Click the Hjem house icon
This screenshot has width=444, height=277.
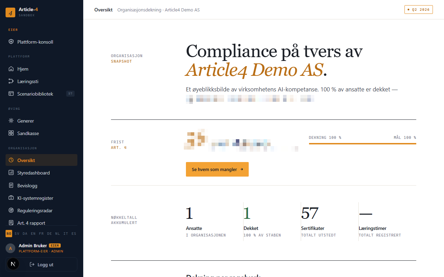pyautogui.click(x=11, y=69)
